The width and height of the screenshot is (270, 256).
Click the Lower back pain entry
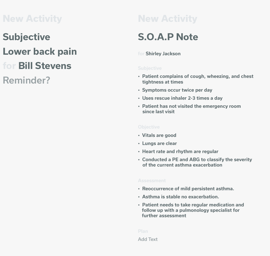point(40,51)
